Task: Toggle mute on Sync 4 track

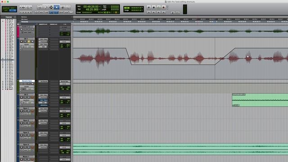Action: click(32, 147)
